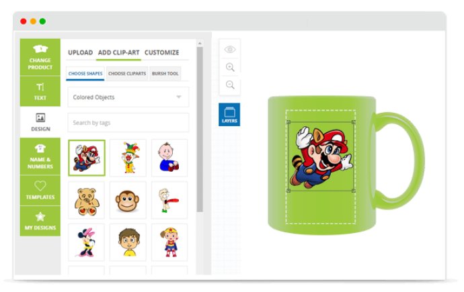Select the Text tool in sidebar

(40, 91)
